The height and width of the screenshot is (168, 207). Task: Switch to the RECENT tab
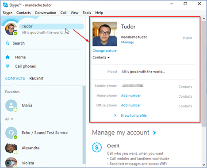[x=36, y=78]
